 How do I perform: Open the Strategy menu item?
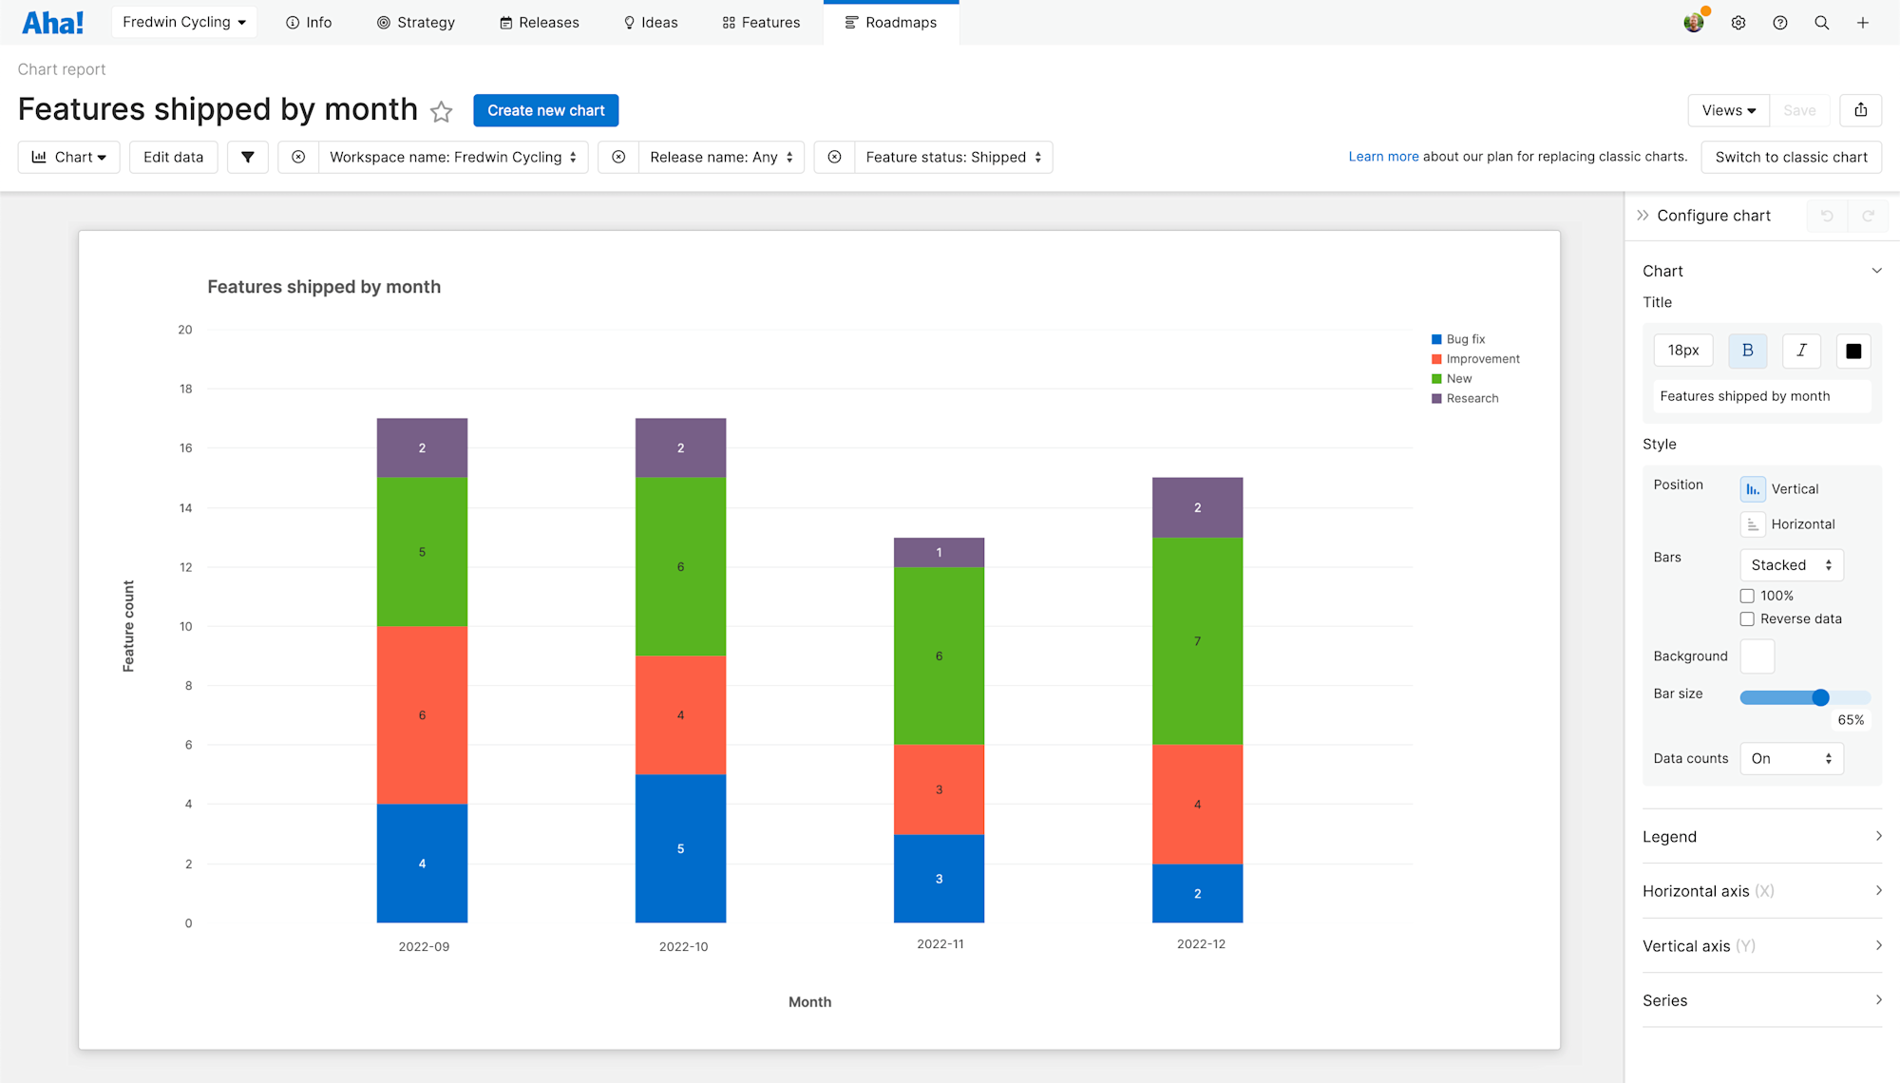click(416, 22)
